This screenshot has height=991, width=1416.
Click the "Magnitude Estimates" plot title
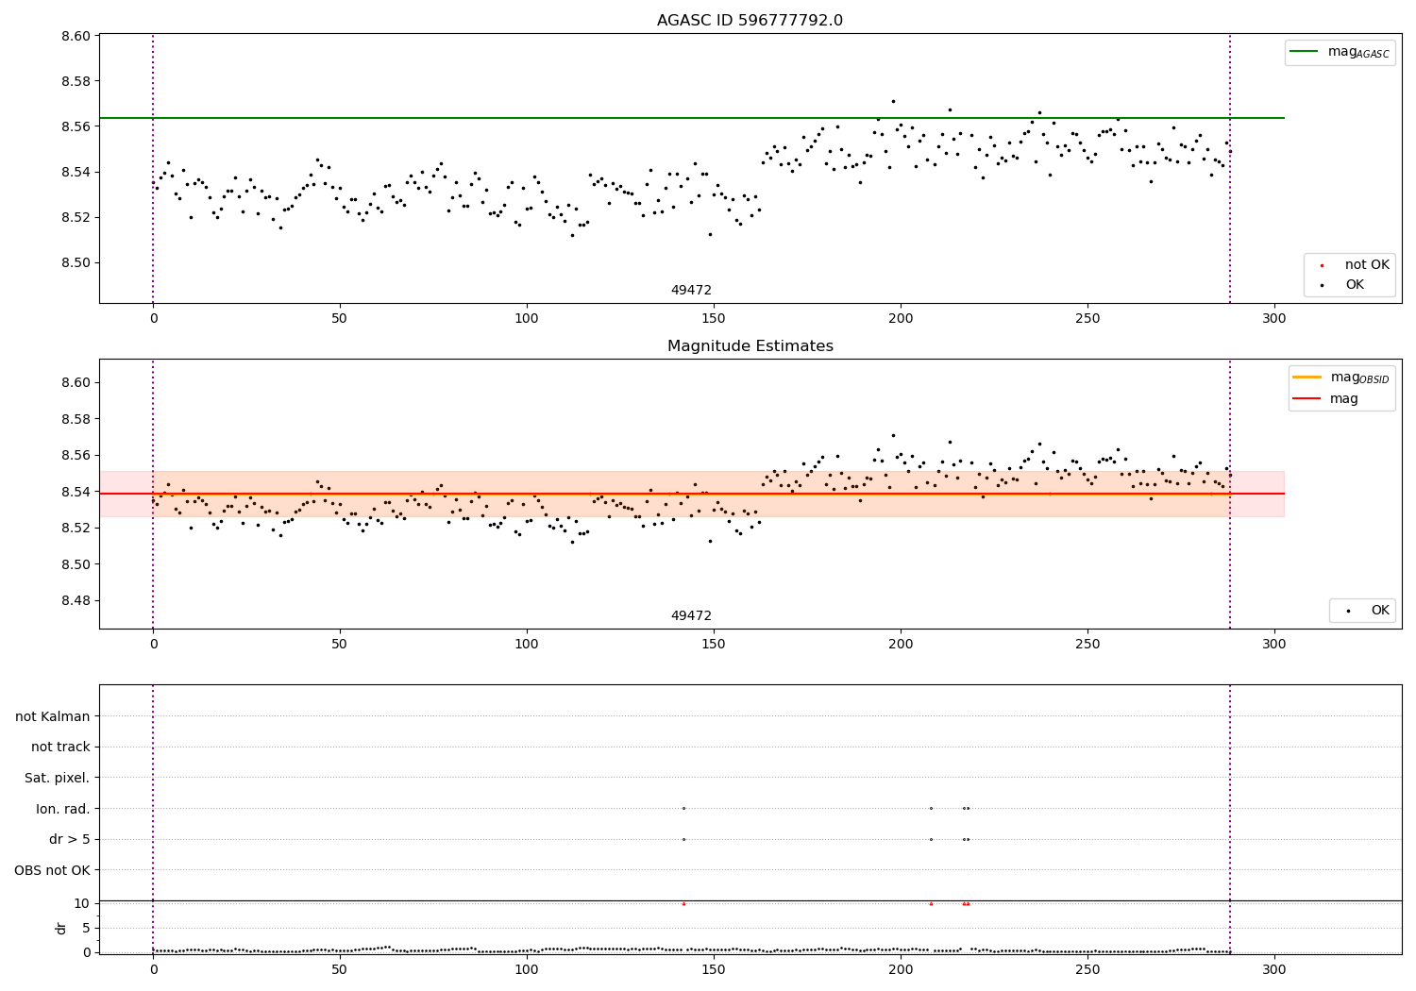tap(750, 346)
